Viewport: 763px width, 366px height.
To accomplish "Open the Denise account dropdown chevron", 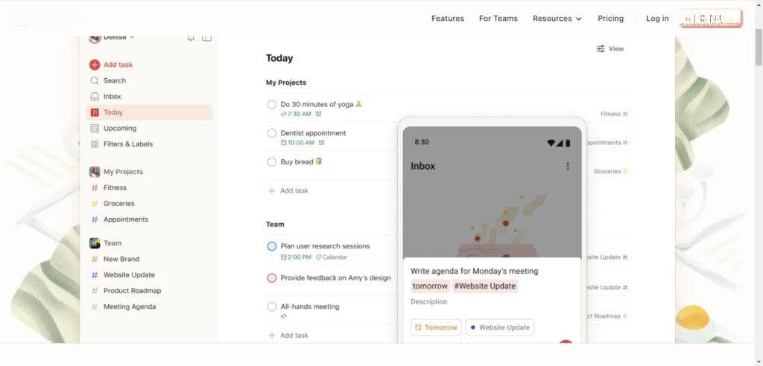I will [132, 37].
